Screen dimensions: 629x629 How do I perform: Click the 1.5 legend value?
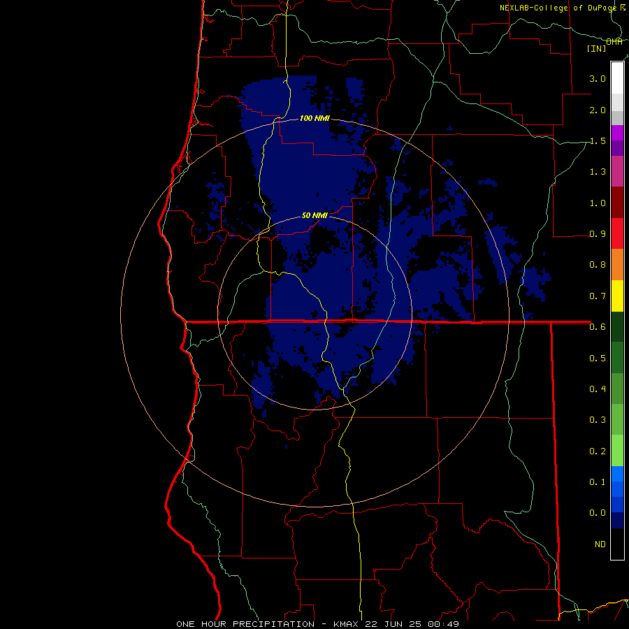[598, 140]
